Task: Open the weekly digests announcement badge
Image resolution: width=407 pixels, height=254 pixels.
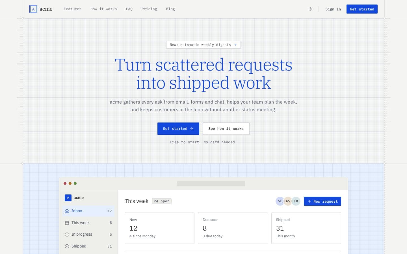Action: point(203,45)
